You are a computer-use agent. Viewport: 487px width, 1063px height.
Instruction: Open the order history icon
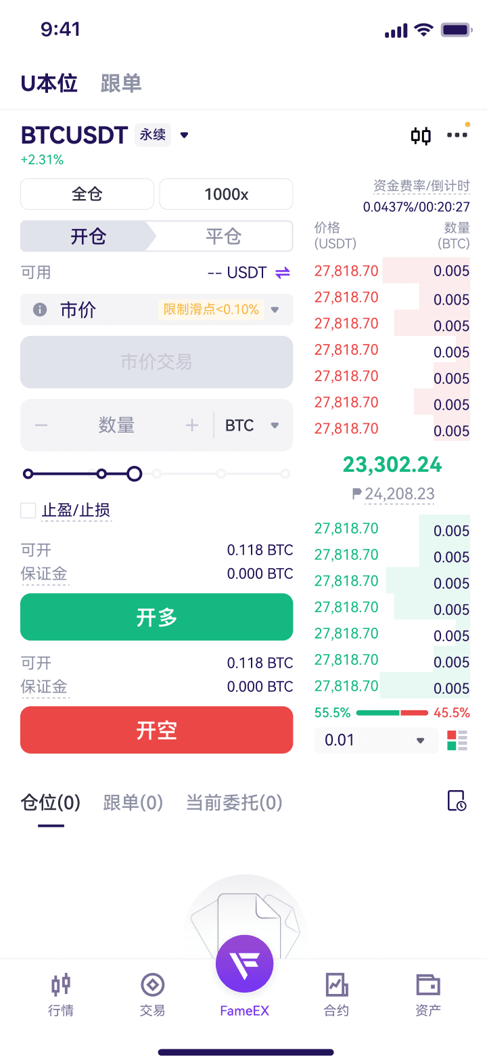click(457, 801)
